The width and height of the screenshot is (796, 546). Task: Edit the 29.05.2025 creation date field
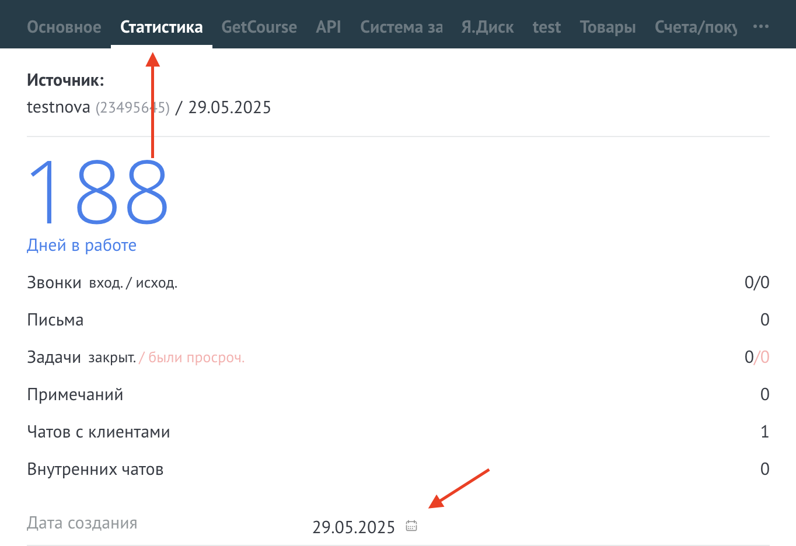[x=354, y=527]
